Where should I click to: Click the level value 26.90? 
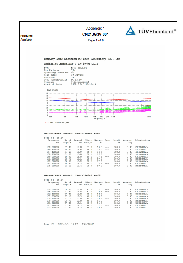(x=68, y=201)
